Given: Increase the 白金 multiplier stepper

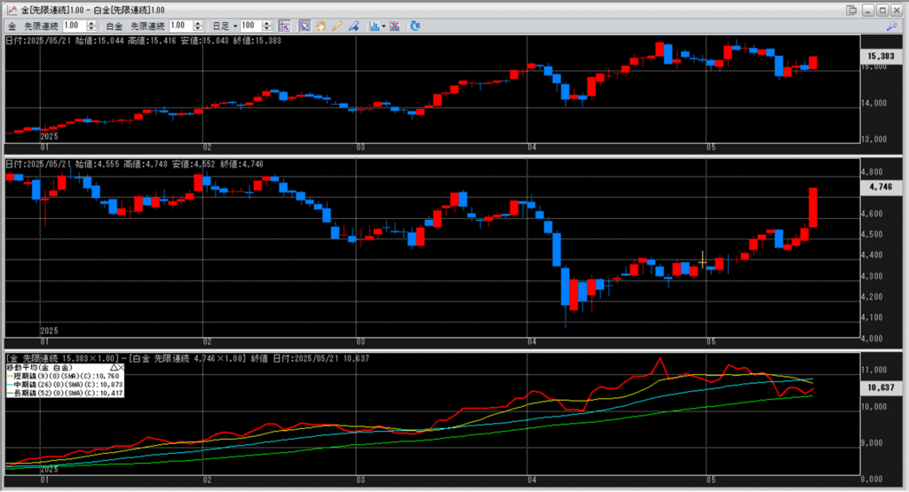Looking at the screenshot, I should (x=198, y=23).
